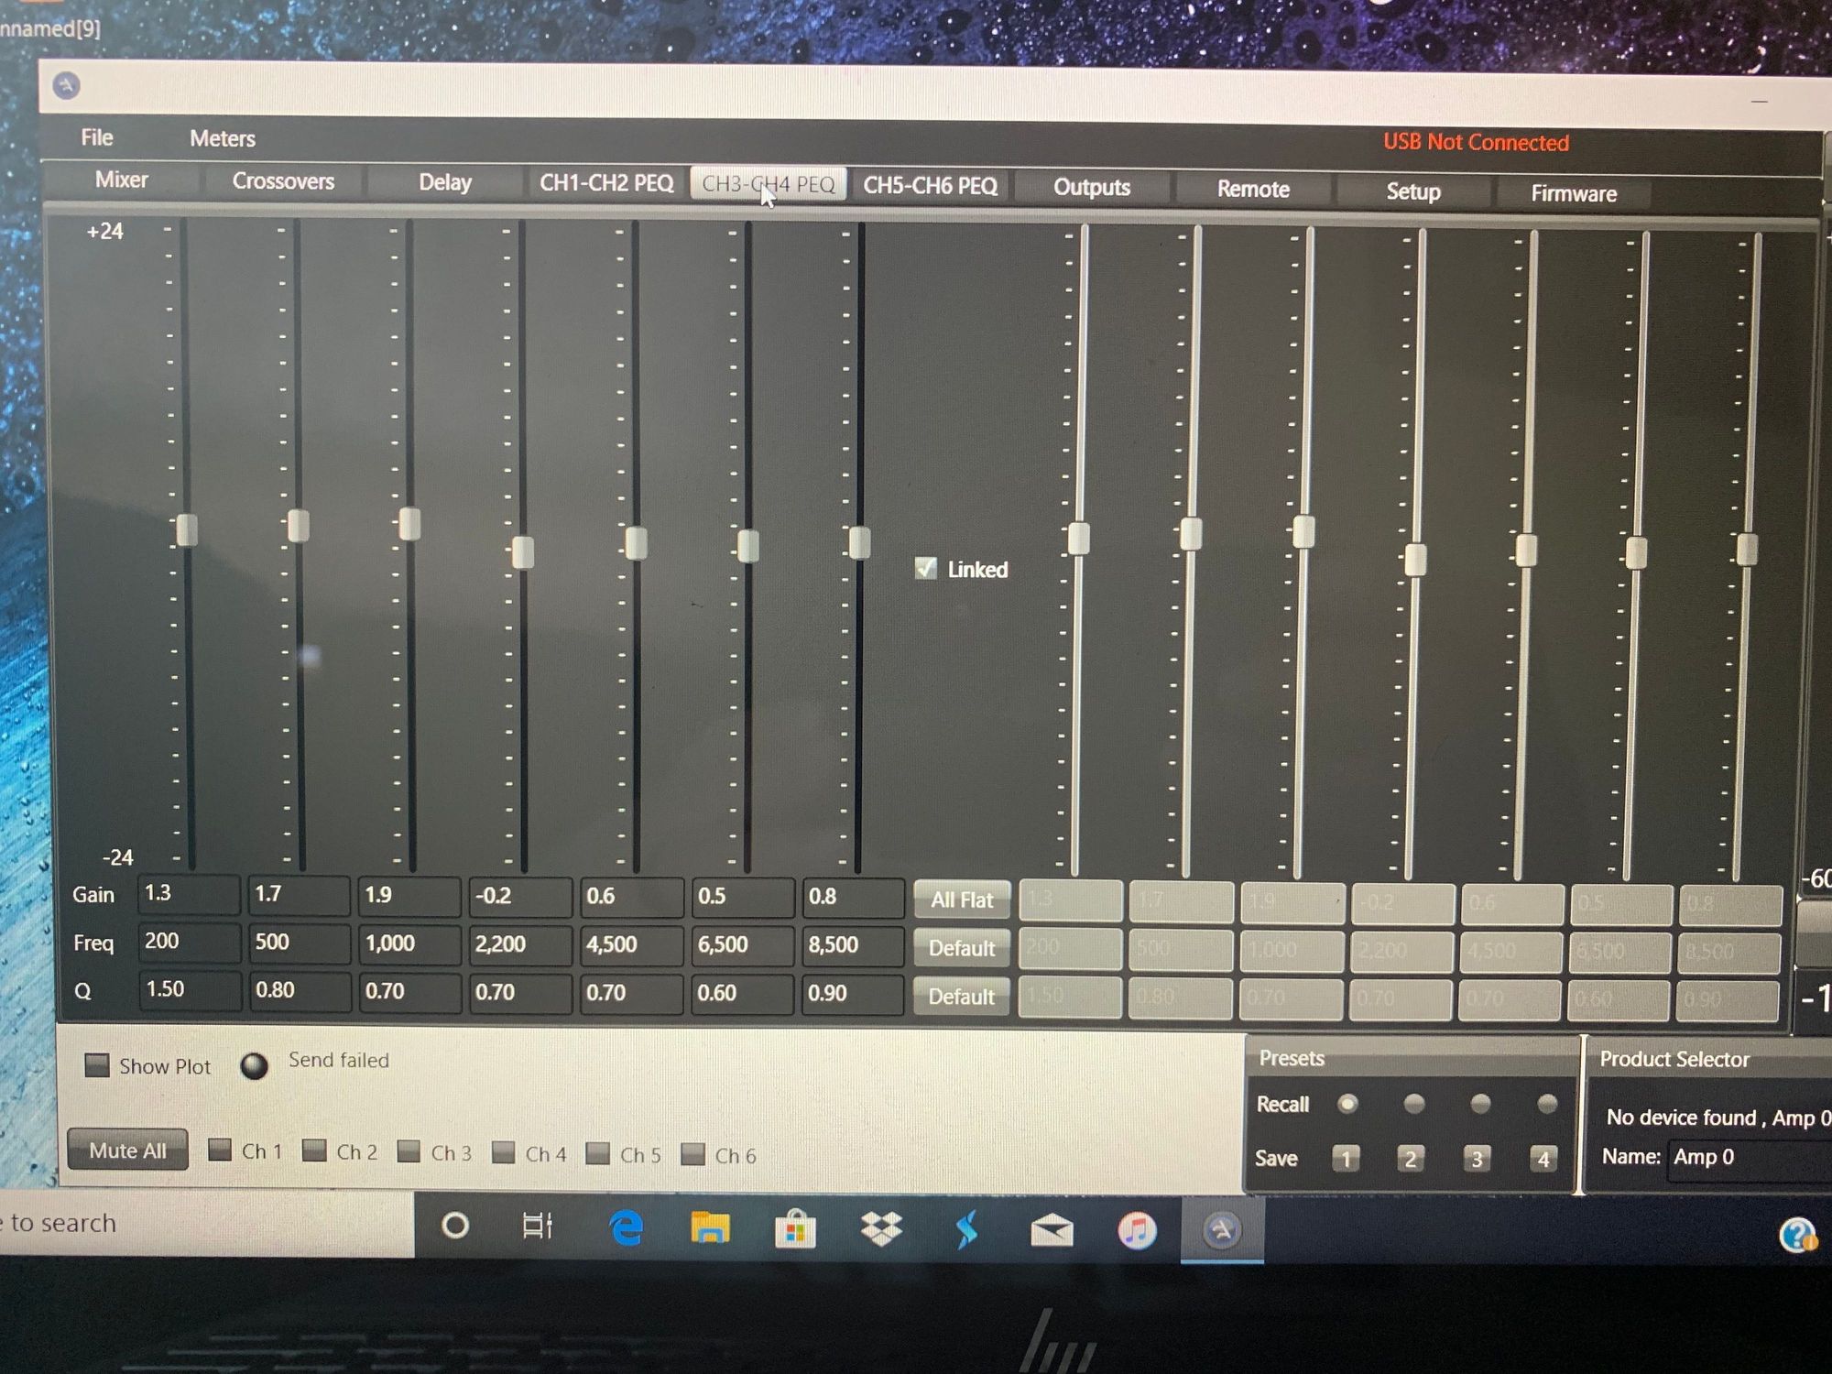The image size is (1832, 1374).
Task: Click the 200 Hz band gain slider handle
Action: (187, 529)
